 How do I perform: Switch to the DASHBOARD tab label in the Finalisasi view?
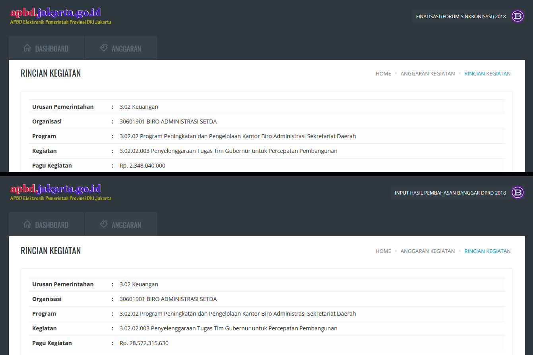[x=52, y=49]
